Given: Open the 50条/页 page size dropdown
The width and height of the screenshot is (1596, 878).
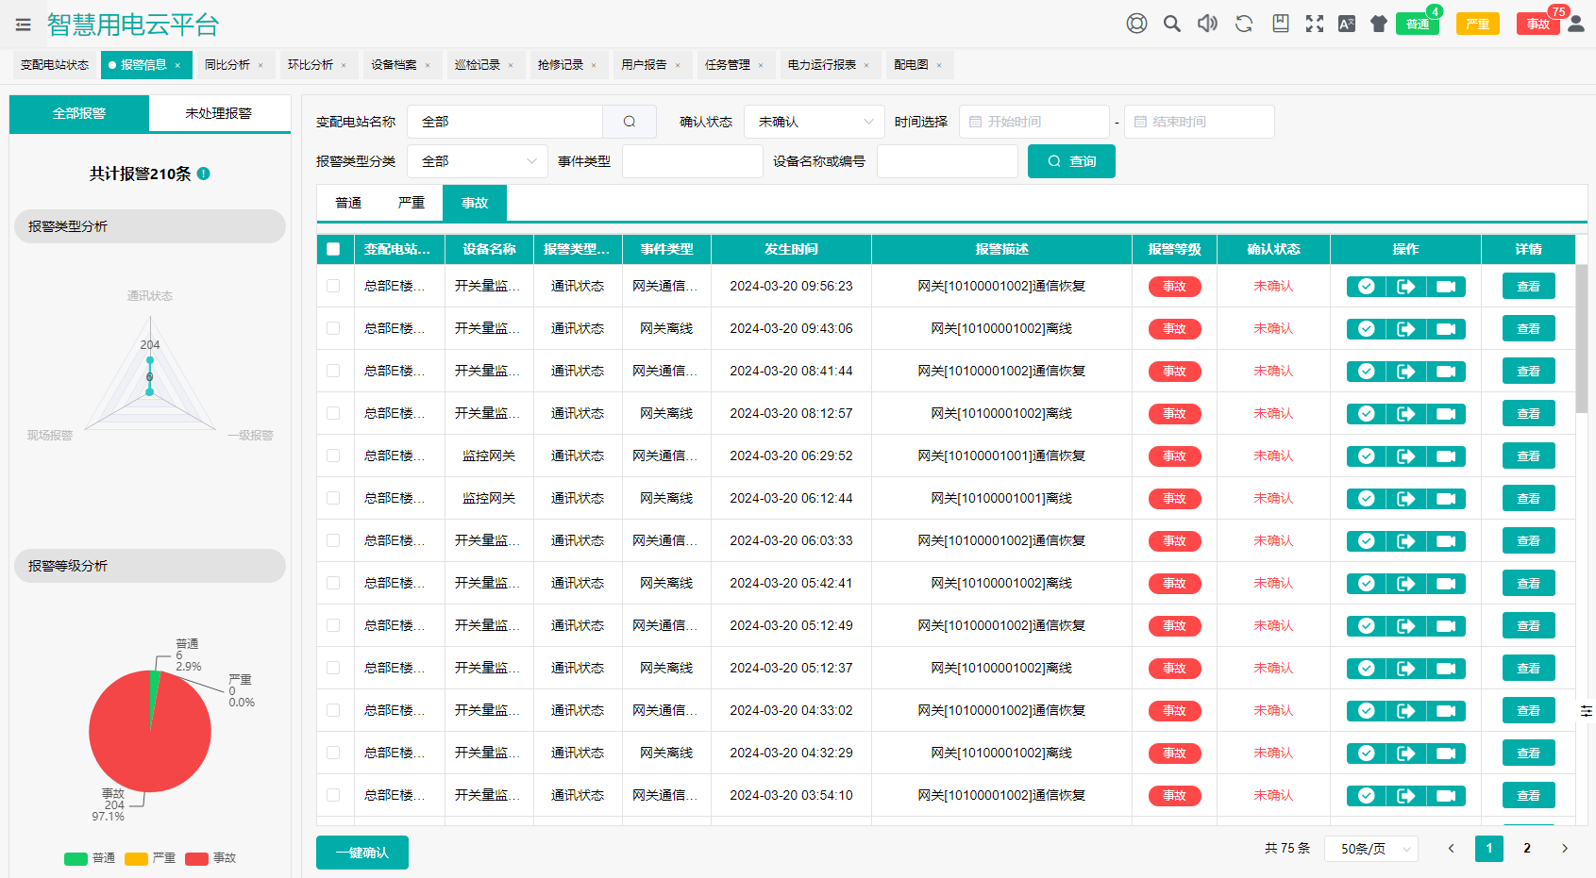Looking at the screenshot, I should click(x=1371, y=849).
